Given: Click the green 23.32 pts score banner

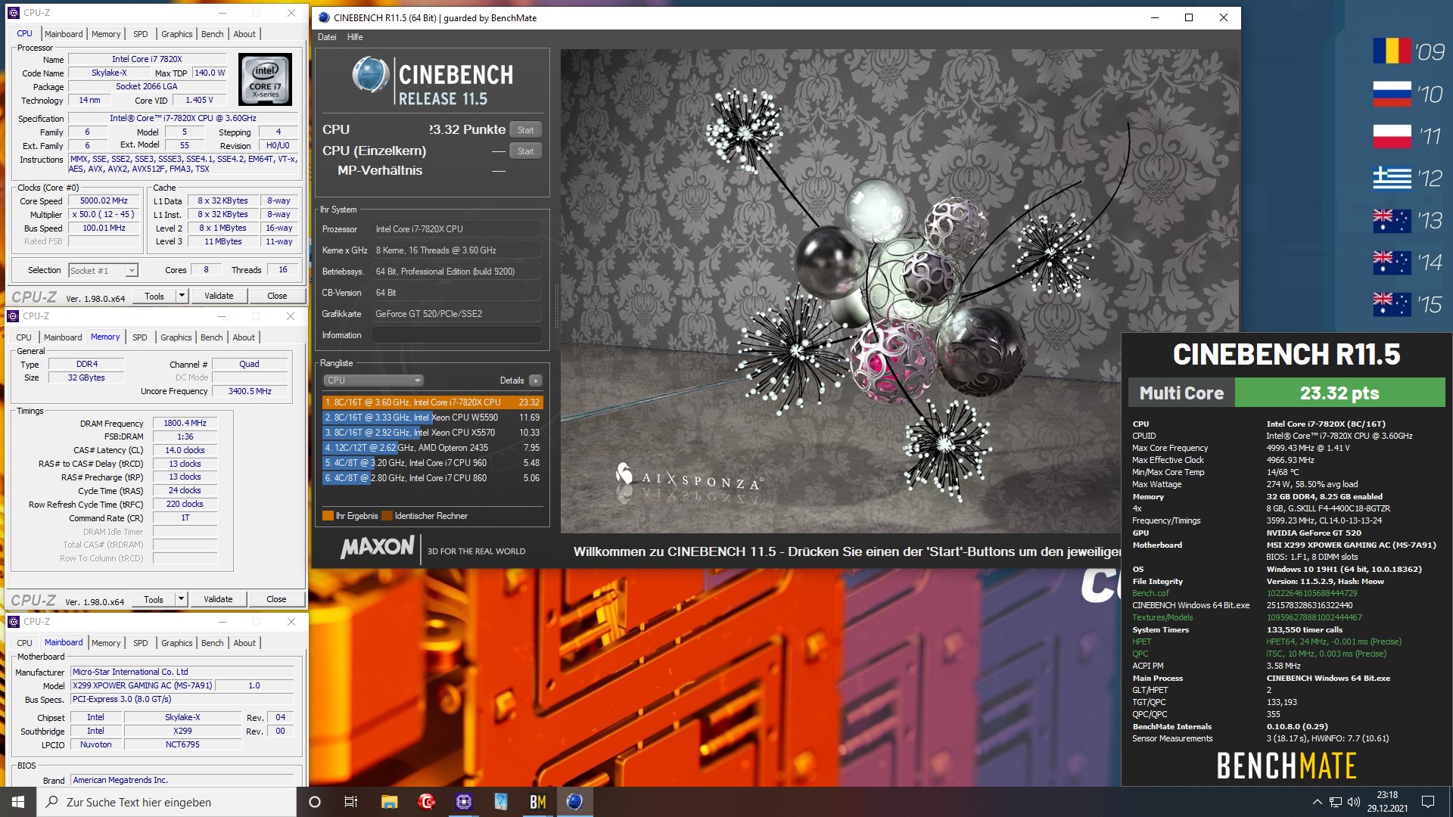Looking at the screenshot, I should point(1339,393).
